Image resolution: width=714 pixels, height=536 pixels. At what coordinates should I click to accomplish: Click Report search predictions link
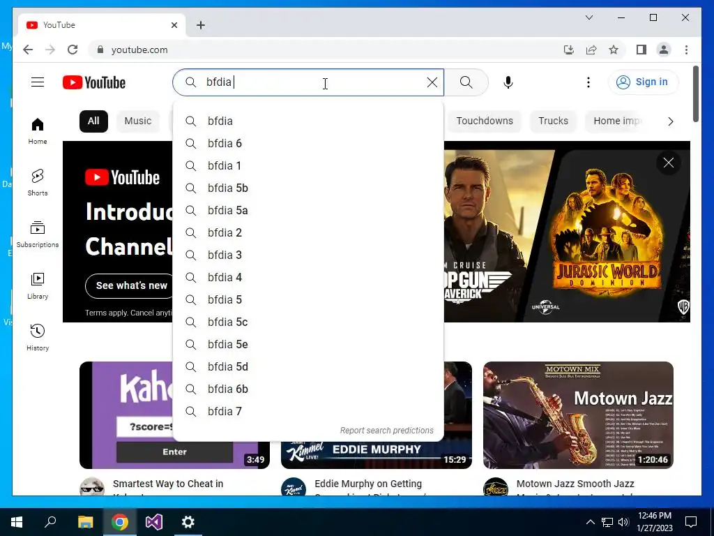pyautogui.click(x=386, y=431)
